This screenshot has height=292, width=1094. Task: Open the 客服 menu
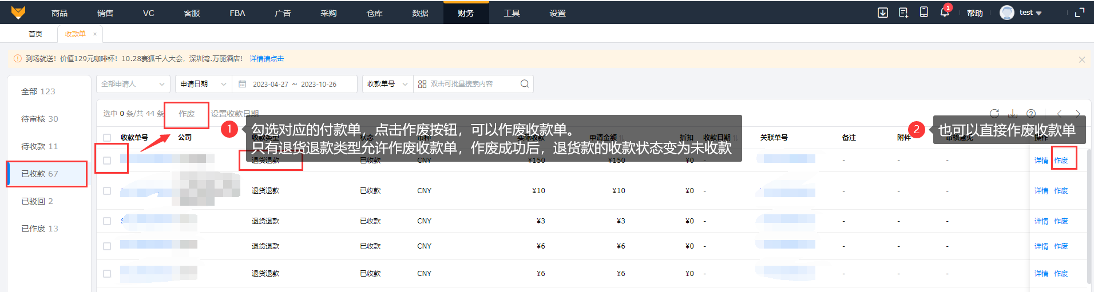(192, 13)
